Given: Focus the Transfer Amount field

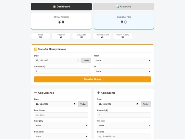Looking at the screenshot, I should tap(63, 71).
